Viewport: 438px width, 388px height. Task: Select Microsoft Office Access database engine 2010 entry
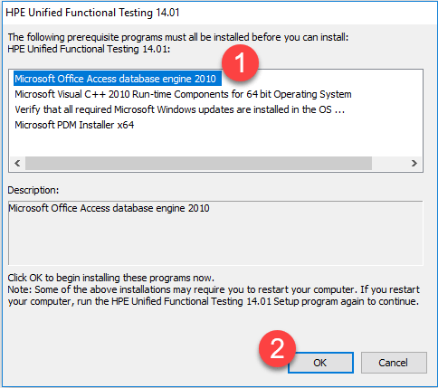click(x=118, y=79)
